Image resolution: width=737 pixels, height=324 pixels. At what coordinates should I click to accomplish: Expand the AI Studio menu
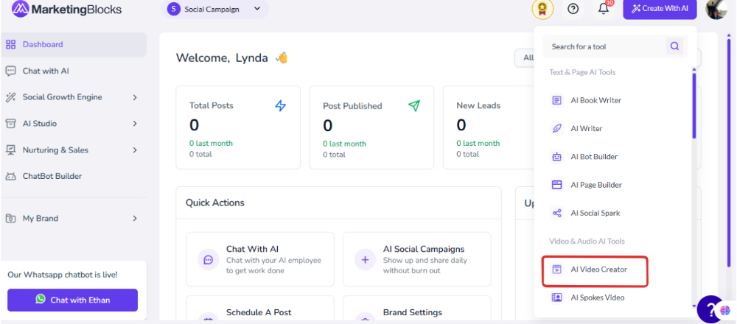point(74,124)
